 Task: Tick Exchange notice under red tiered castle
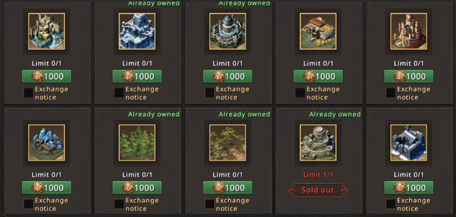391,93
